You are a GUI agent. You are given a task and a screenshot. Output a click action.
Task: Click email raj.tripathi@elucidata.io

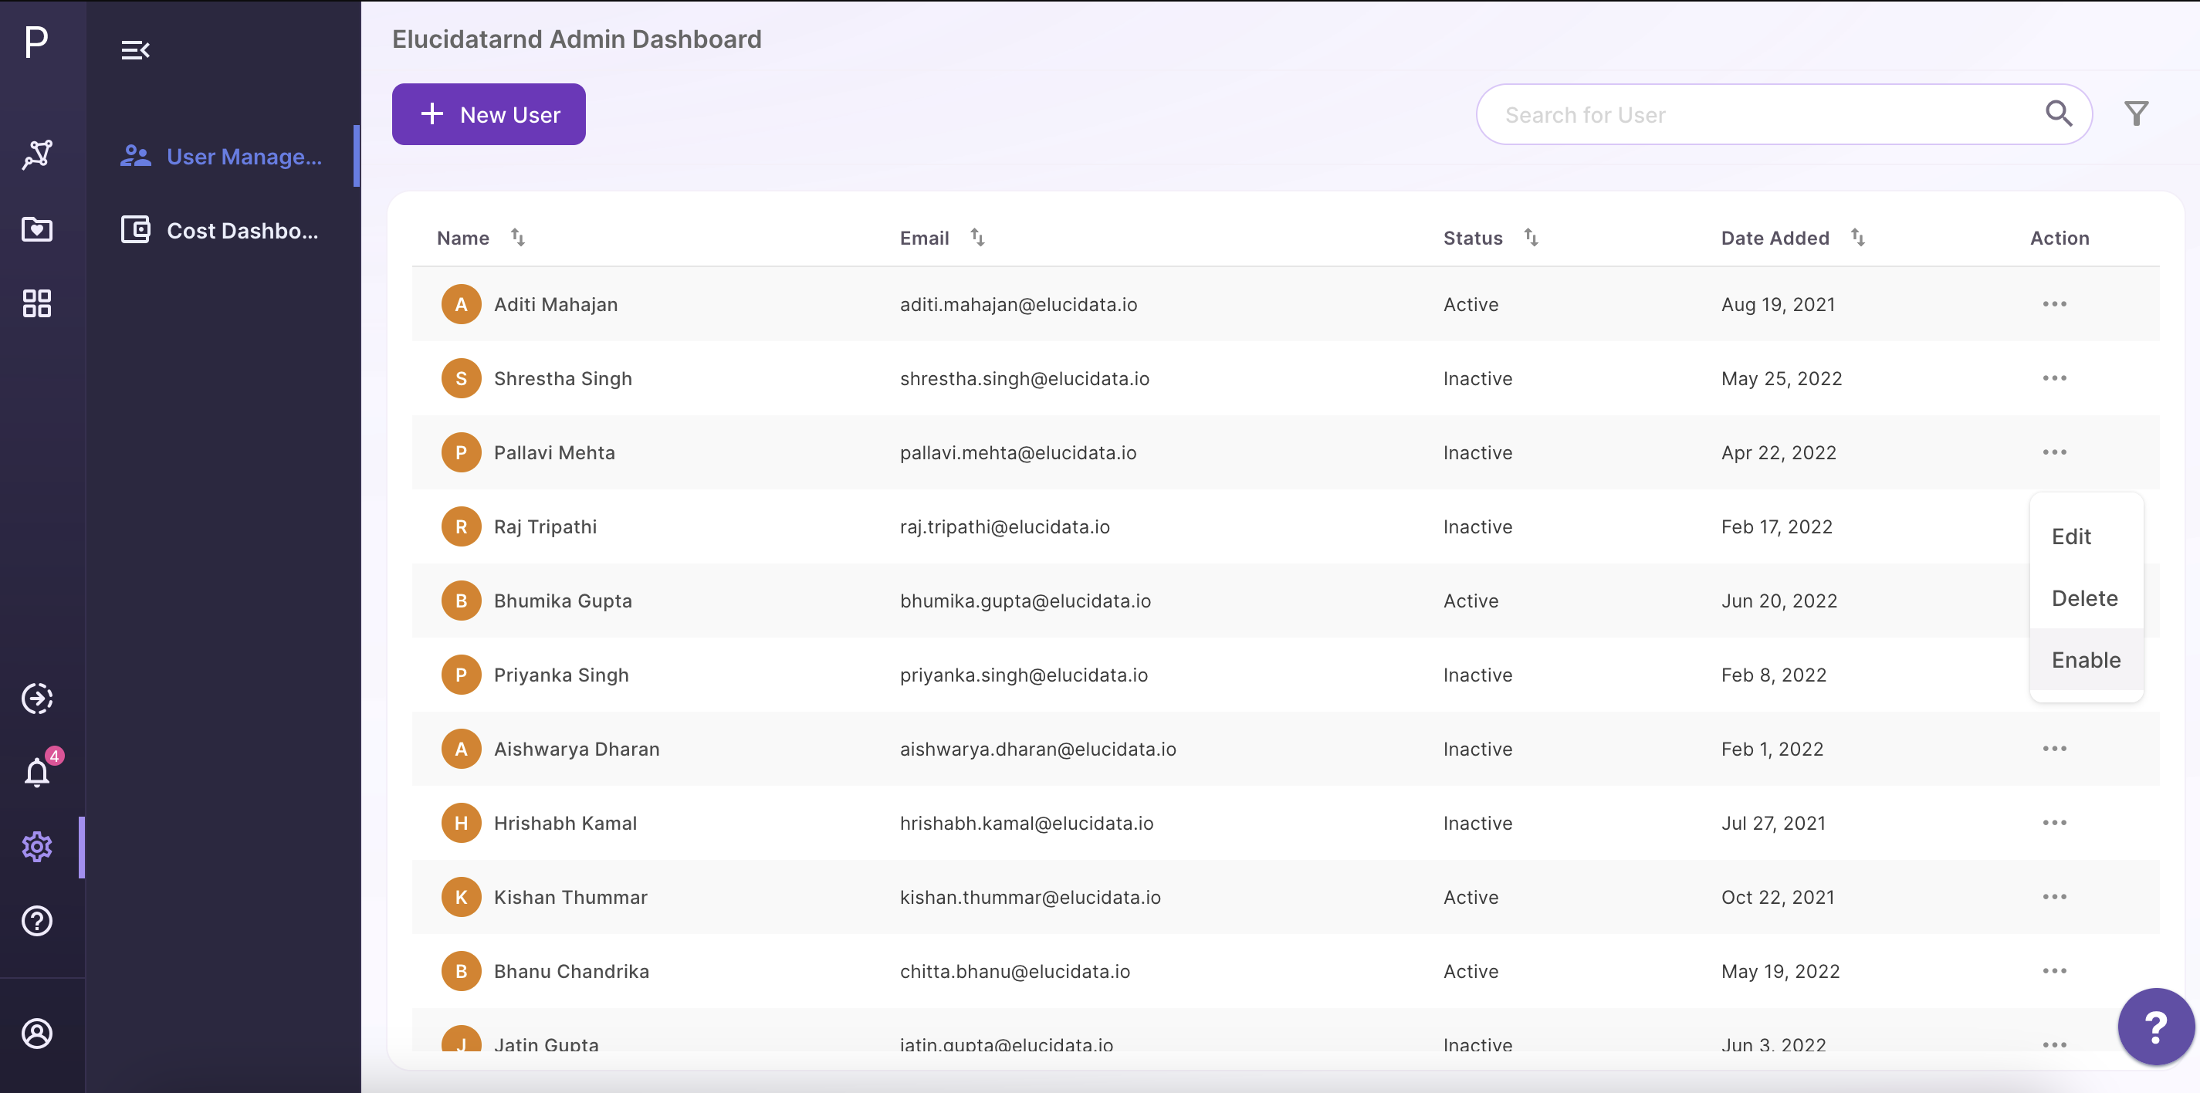point(1004,527)
